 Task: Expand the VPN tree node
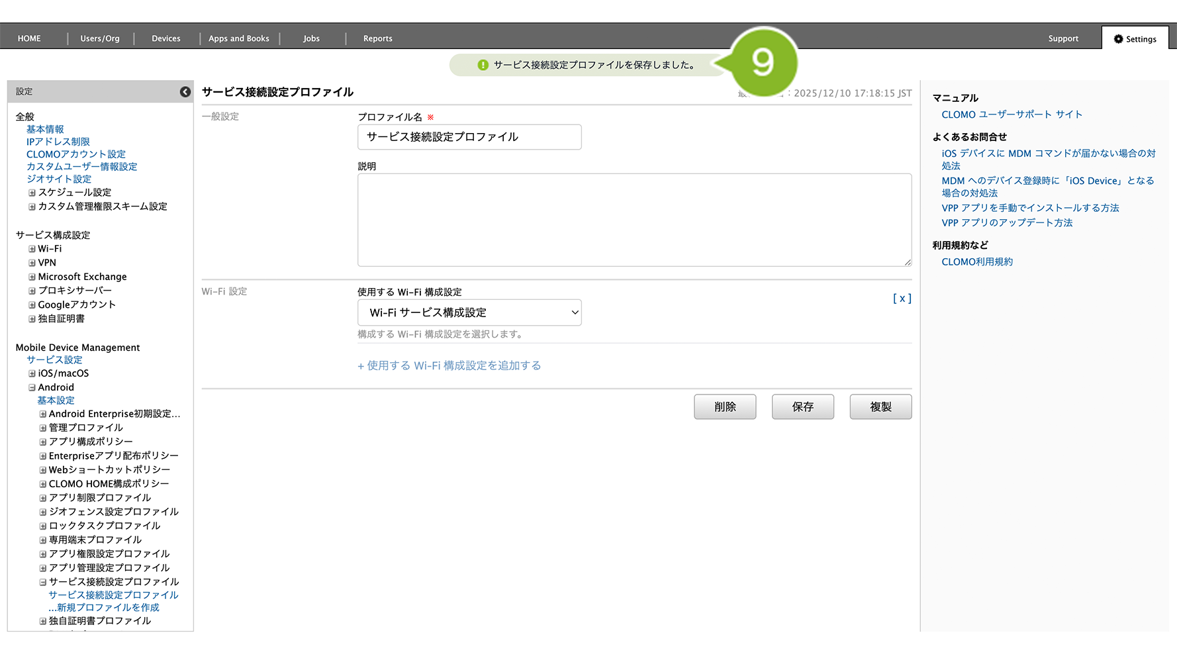pyautogui.click(x=32, y=263)
